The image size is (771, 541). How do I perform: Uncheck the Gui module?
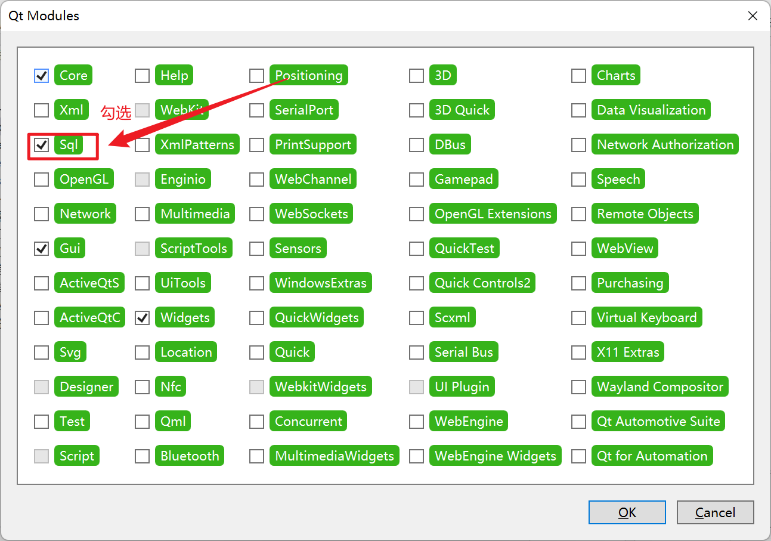[x=41, y=248]
